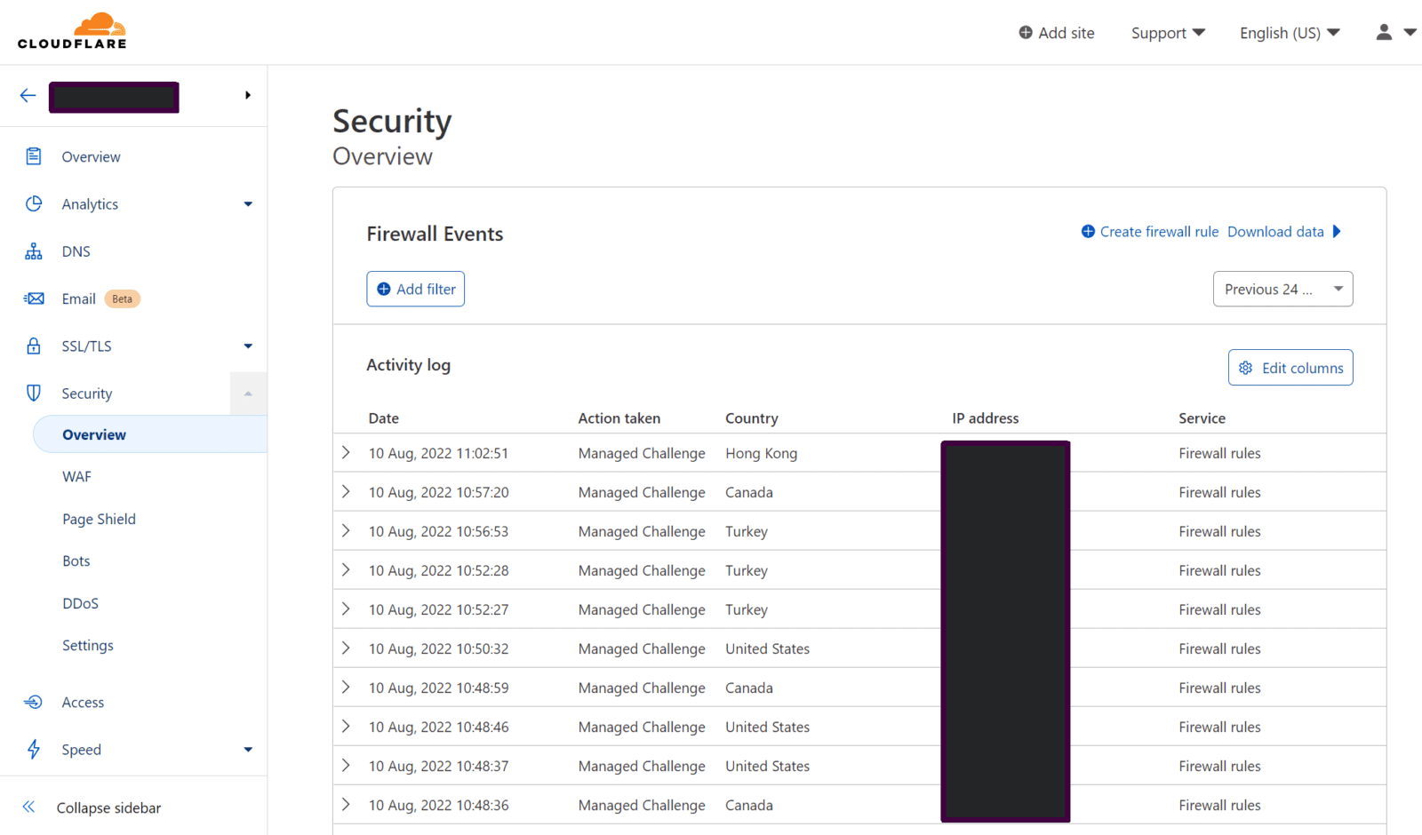Expand the first Hong Kong activity row
1422x835 pixels.
coord(346,452)
